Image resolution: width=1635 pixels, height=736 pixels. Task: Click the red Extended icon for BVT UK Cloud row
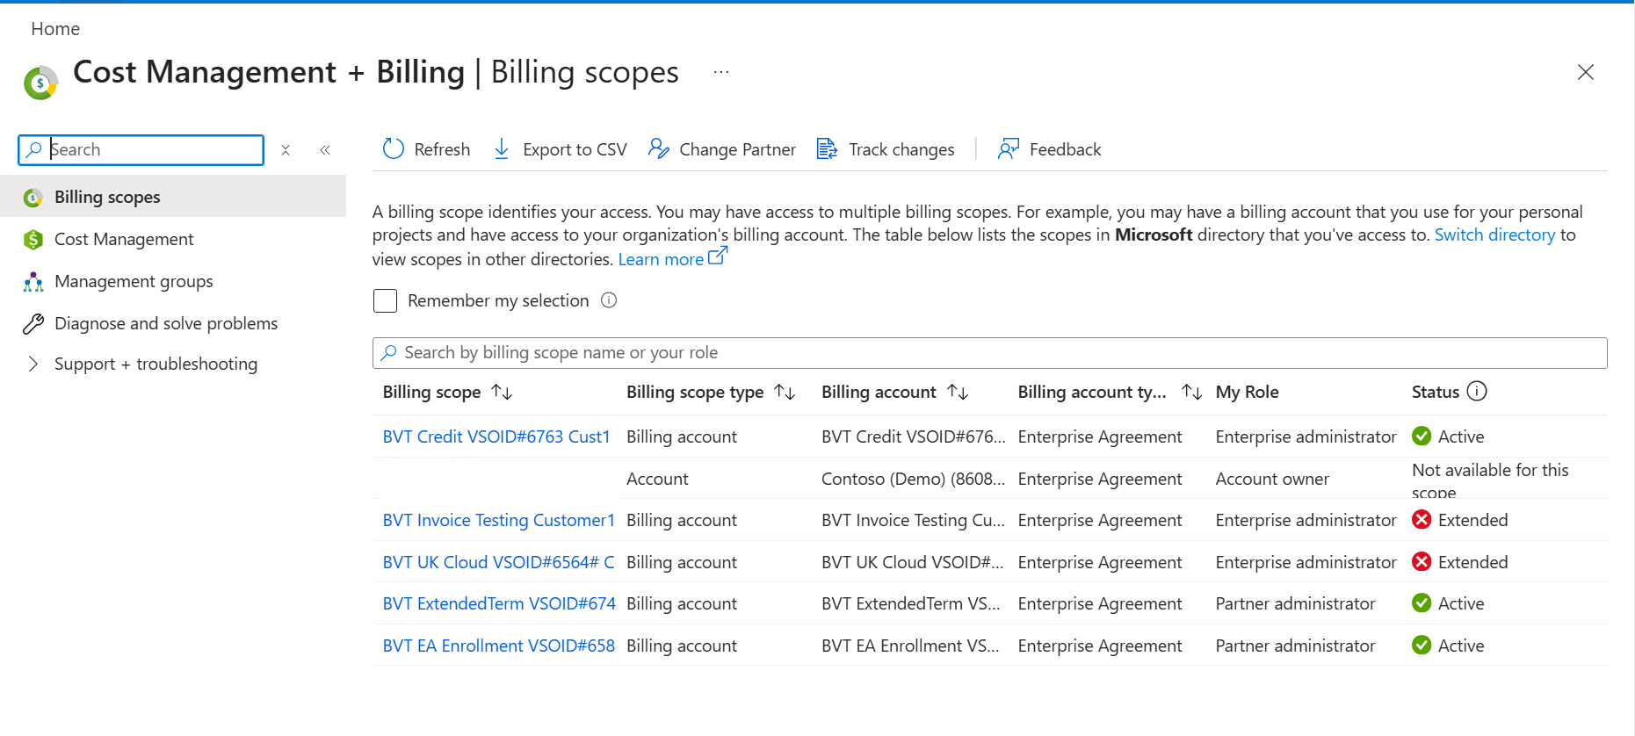click(1422, 562)
